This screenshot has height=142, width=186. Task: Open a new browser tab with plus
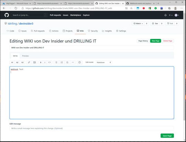tap(158, 3)
